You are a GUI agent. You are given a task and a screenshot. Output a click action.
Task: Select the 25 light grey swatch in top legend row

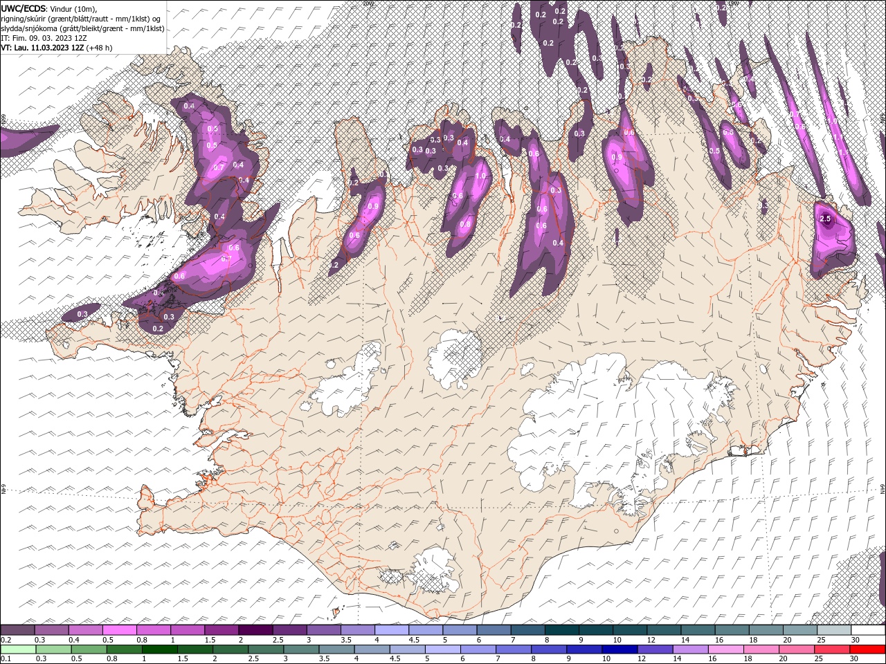834,630
